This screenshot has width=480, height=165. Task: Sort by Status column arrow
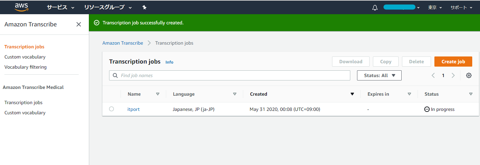[x=471, y=94]
